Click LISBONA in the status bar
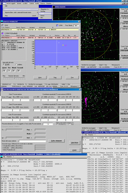Image resolution: width=128 pixels, height=193 pixels. pos(4,86)
